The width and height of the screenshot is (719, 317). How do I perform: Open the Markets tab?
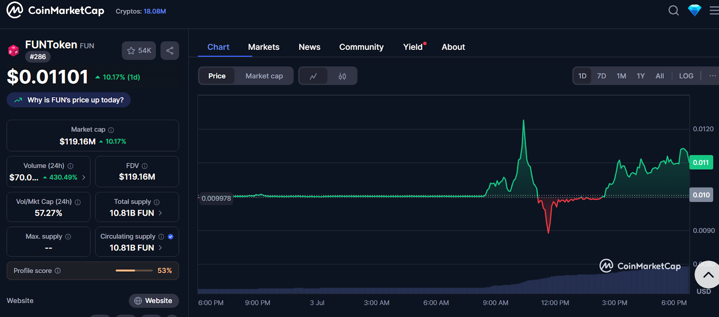(263, 47)
